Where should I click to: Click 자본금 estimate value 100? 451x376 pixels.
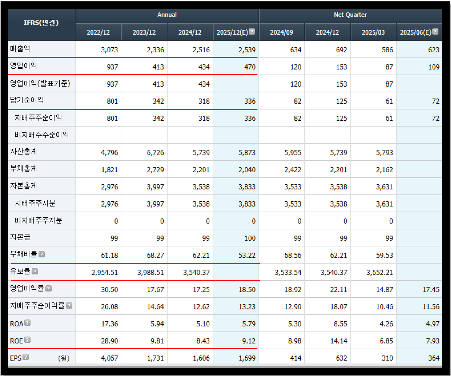tap(250, 238)
